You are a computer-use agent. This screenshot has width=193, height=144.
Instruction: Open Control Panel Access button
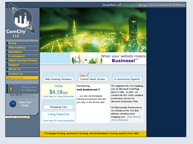tap(93, 77)
